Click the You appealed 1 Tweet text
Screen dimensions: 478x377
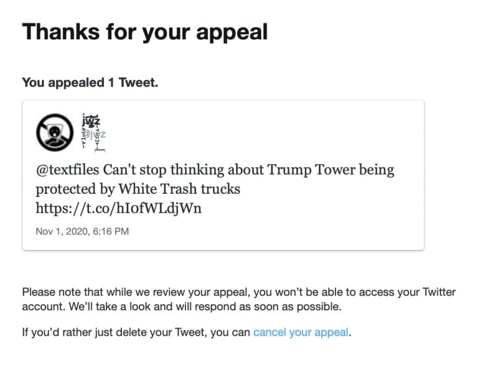pyautogui.click(x=90, y=82)
